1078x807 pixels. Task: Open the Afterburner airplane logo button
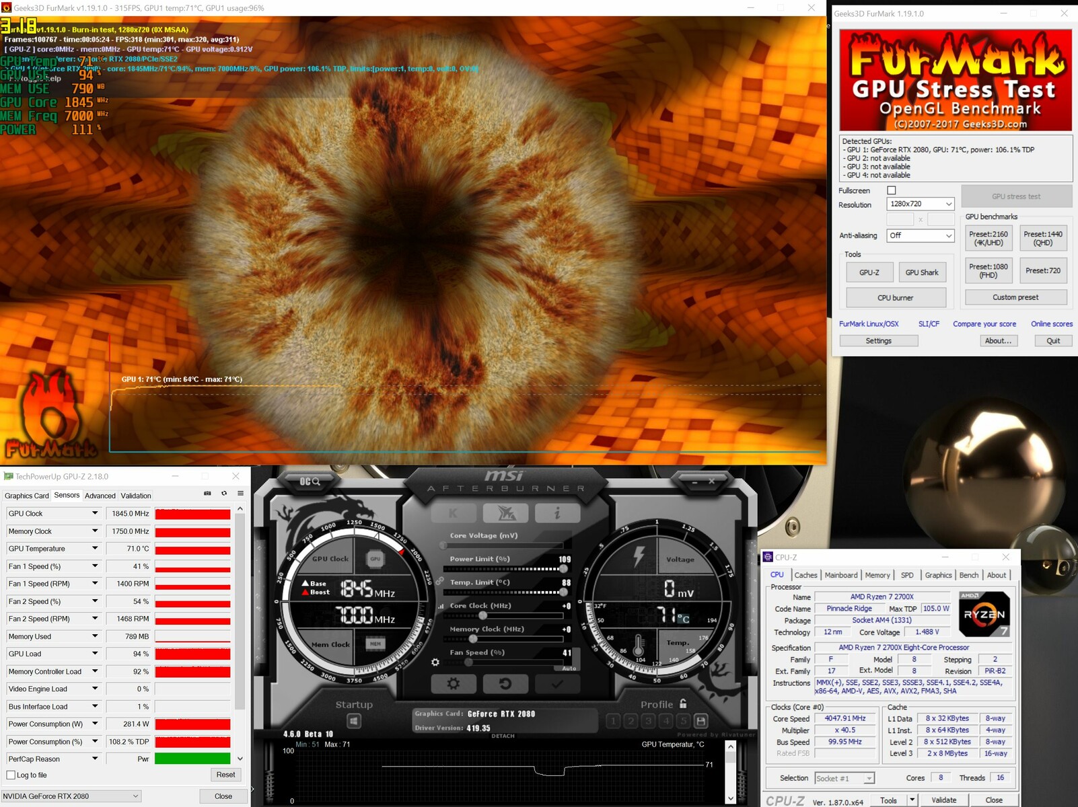[505, 513]
